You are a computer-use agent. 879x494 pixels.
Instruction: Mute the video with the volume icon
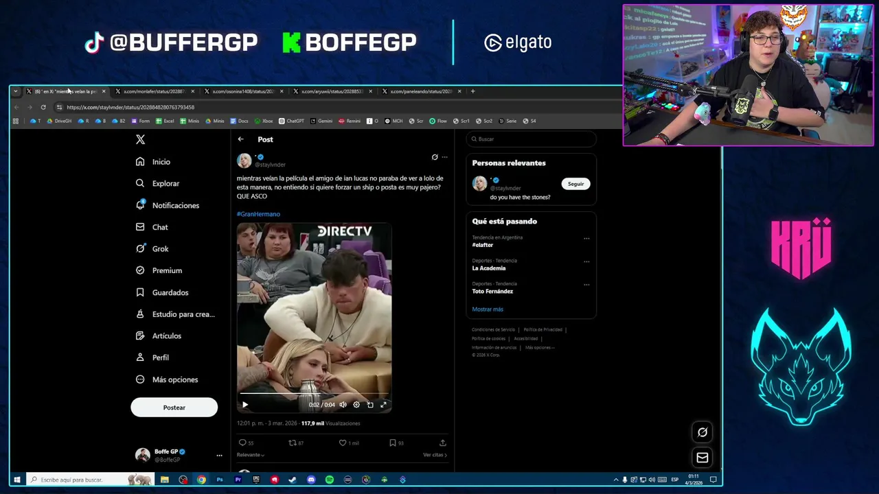coord(343,405)
